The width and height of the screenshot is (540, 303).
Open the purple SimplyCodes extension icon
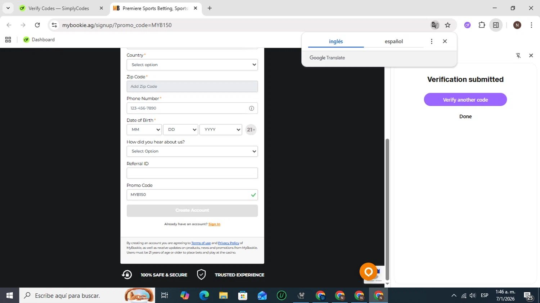click(467, 25)
